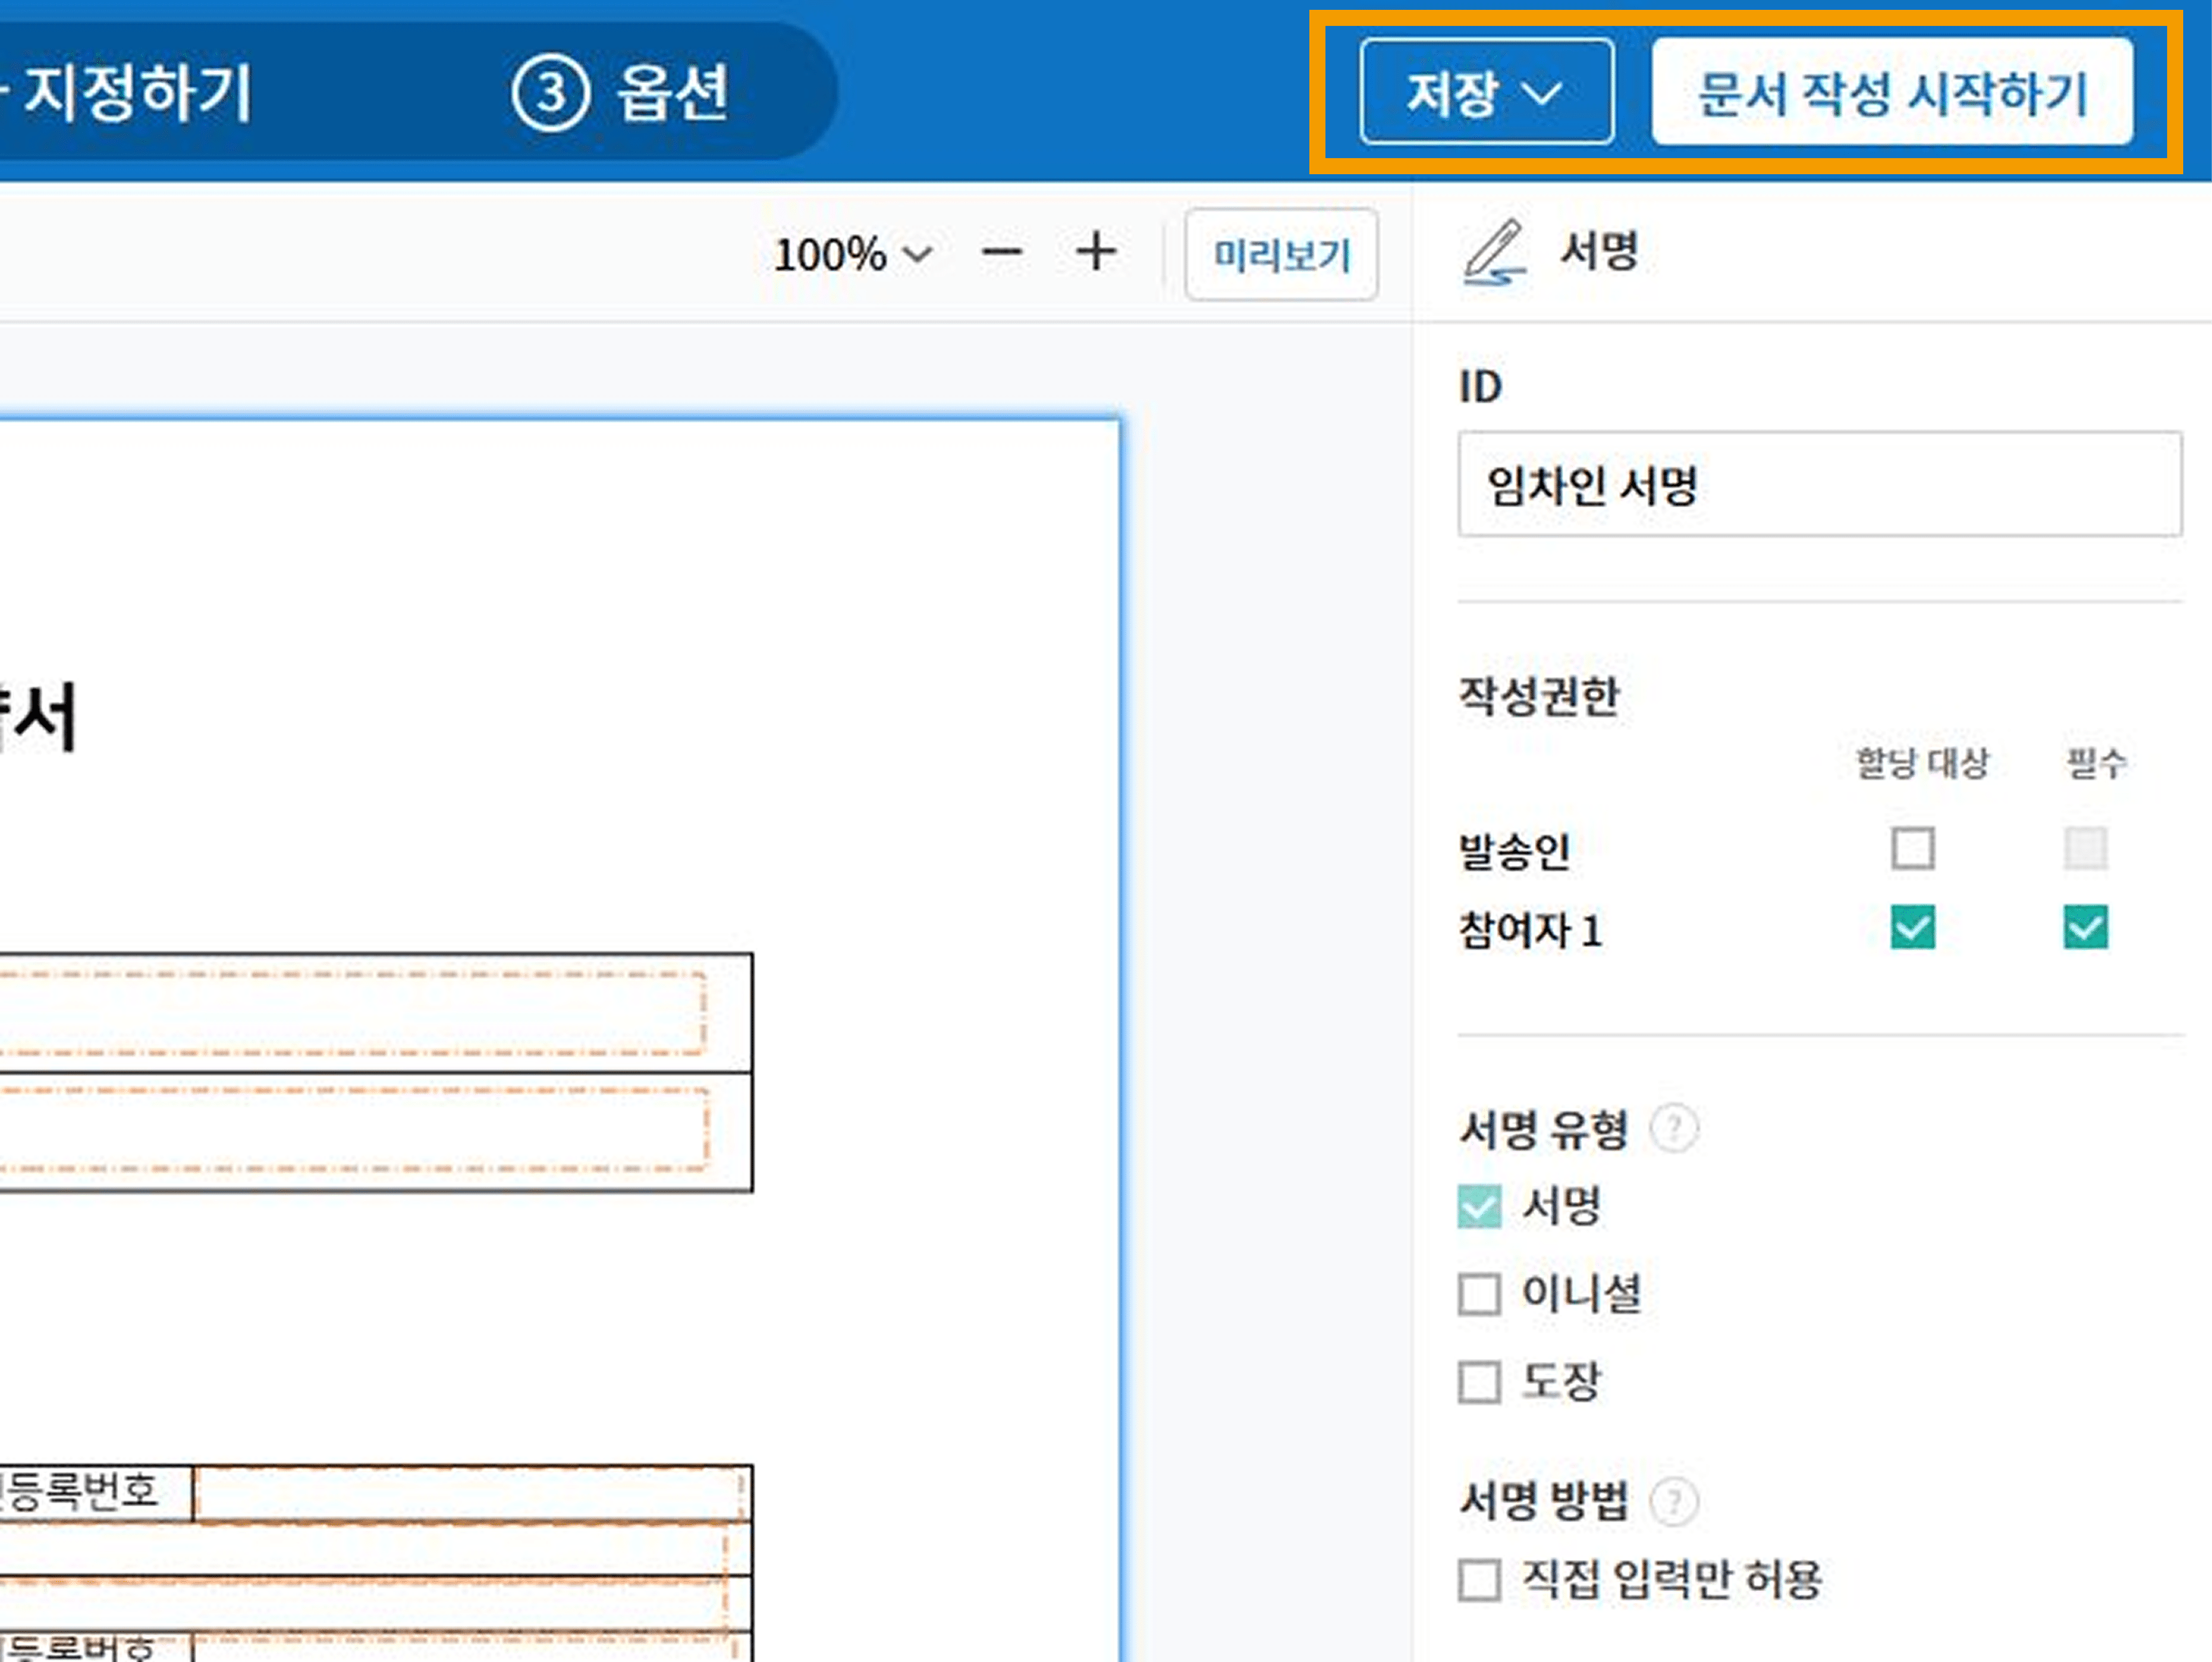The image size is (2212, 1662).
Task: Enable the 이니셜 signature type
Action: (1479, 1294)
